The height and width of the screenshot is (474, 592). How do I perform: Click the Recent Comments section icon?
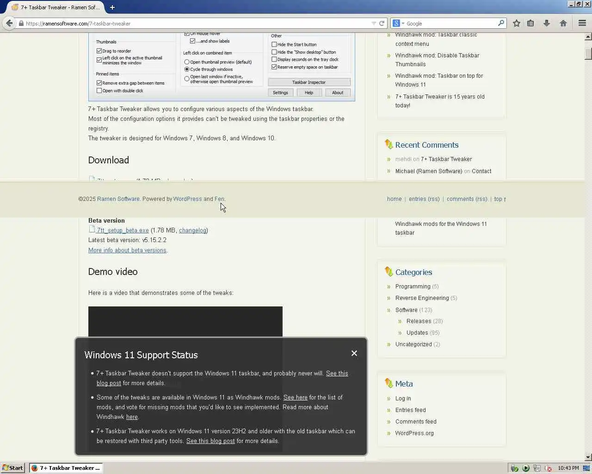click(x=388, y=144)
